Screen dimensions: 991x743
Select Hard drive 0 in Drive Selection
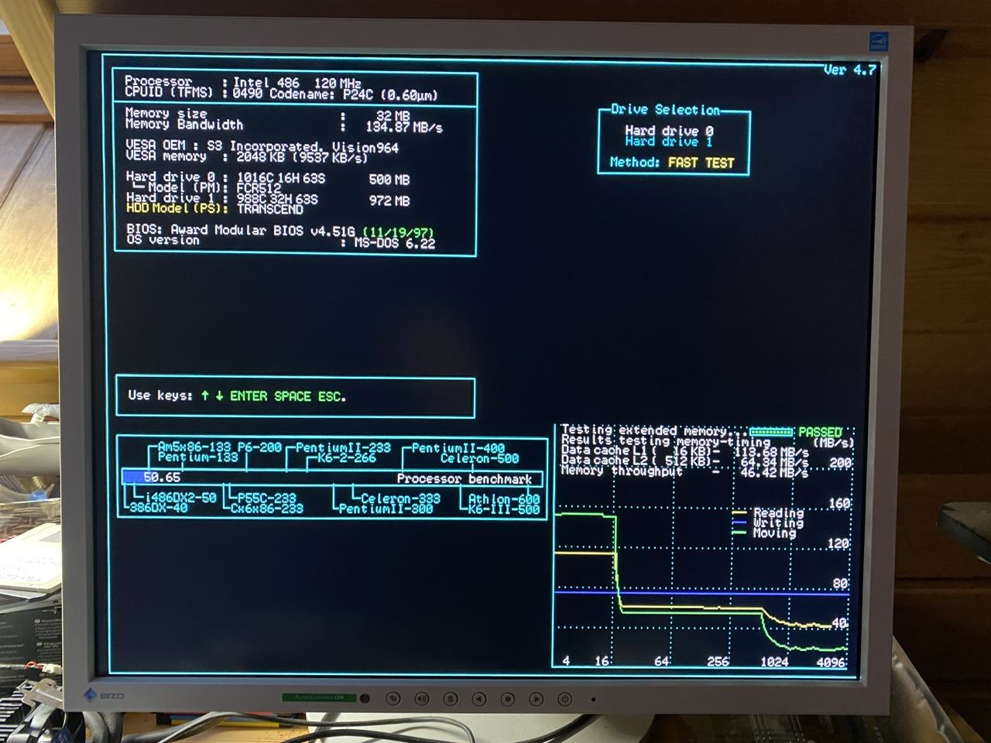coord(669,131)
